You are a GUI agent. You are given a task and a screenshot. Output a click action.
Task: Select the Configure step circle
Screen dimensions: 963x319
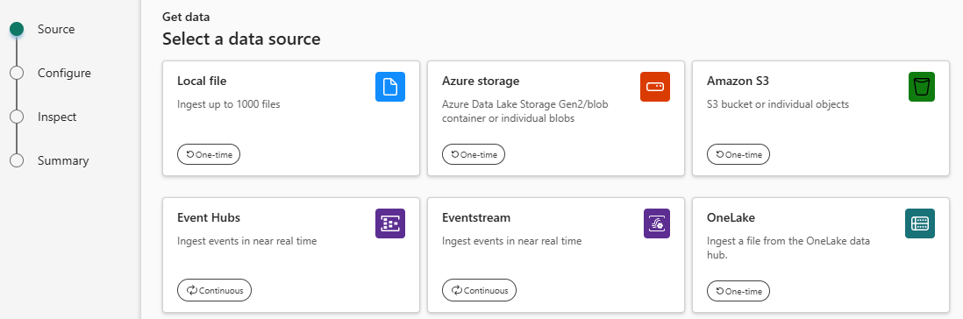[x=17, y=73]
